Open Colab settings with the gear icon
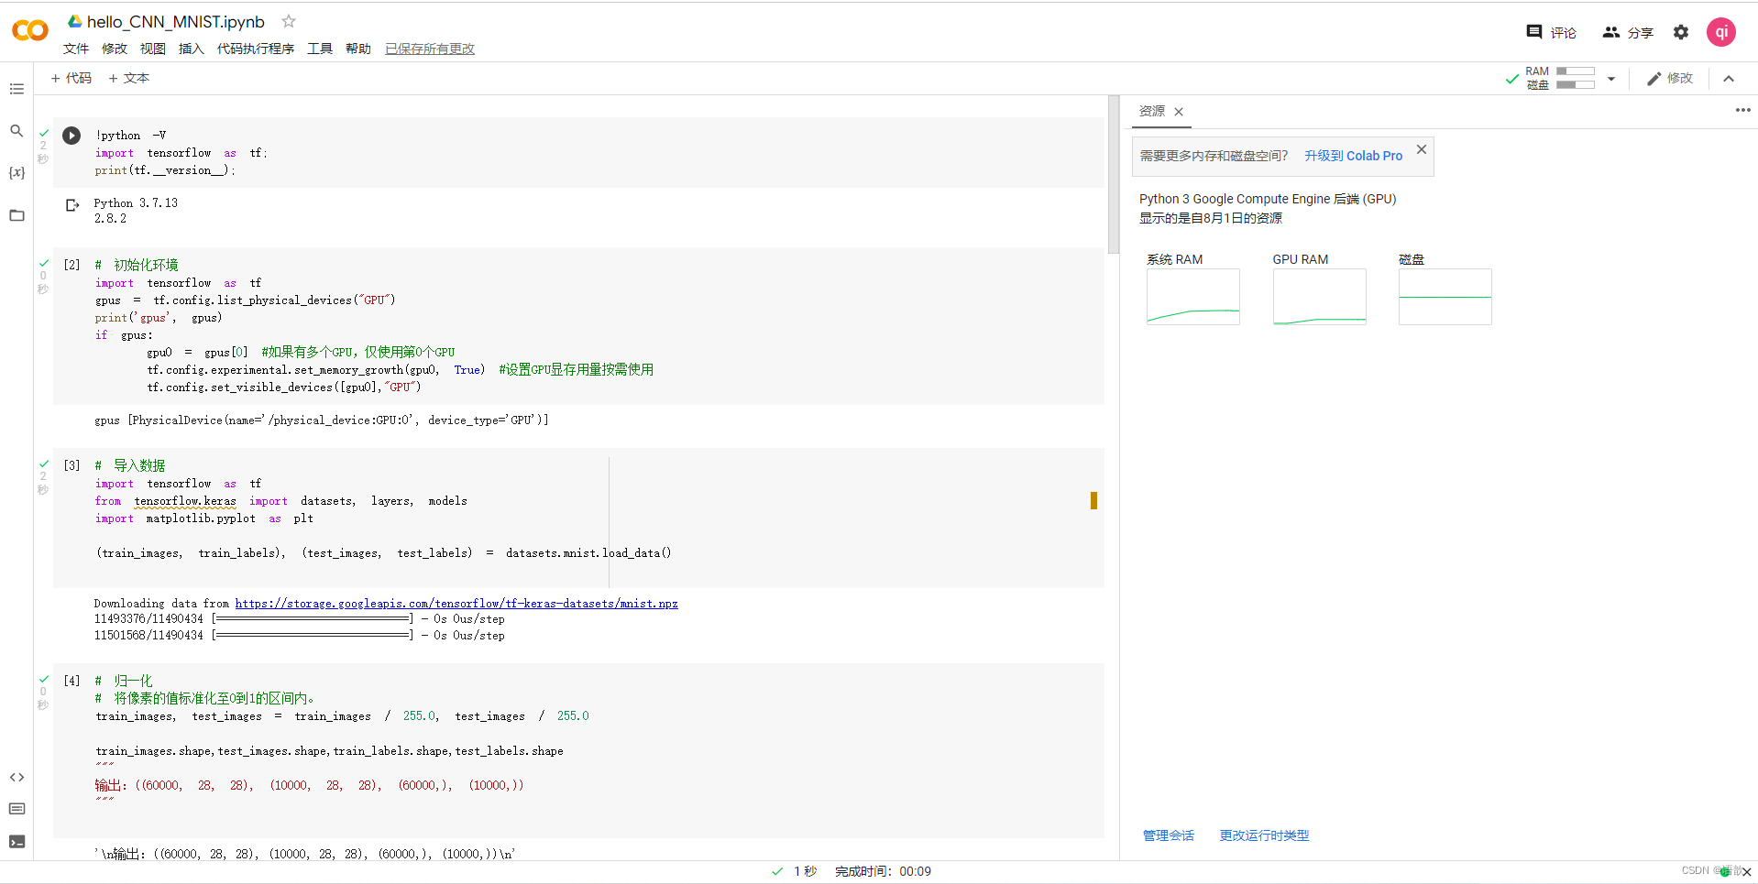This screenshot has width=1758, height=884. [x=1681, y=32]
